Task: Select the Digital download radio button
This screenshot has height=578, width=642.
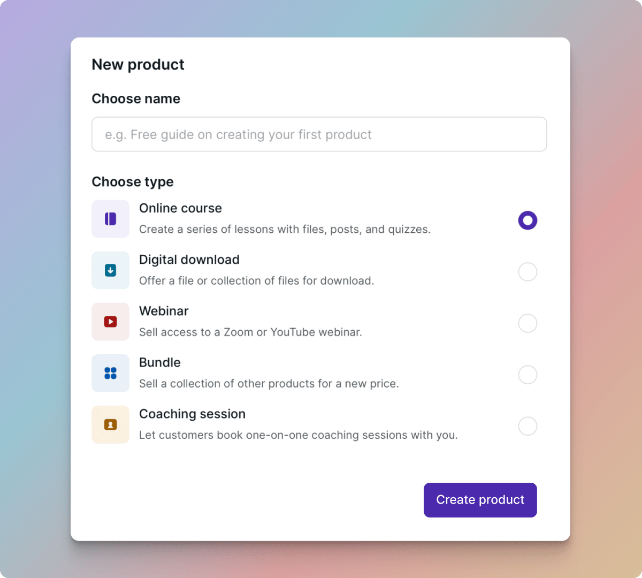Action: tap(528, 272)
